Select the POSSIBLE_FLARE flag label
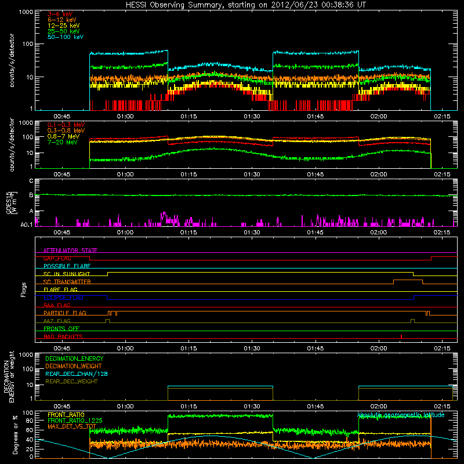This screenshot has height=464, width=464. pyautogui.click(x=67, y=266)
